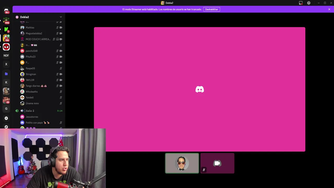
Task: Open the server with the 23 badge
Action: (x=6, y=100)
